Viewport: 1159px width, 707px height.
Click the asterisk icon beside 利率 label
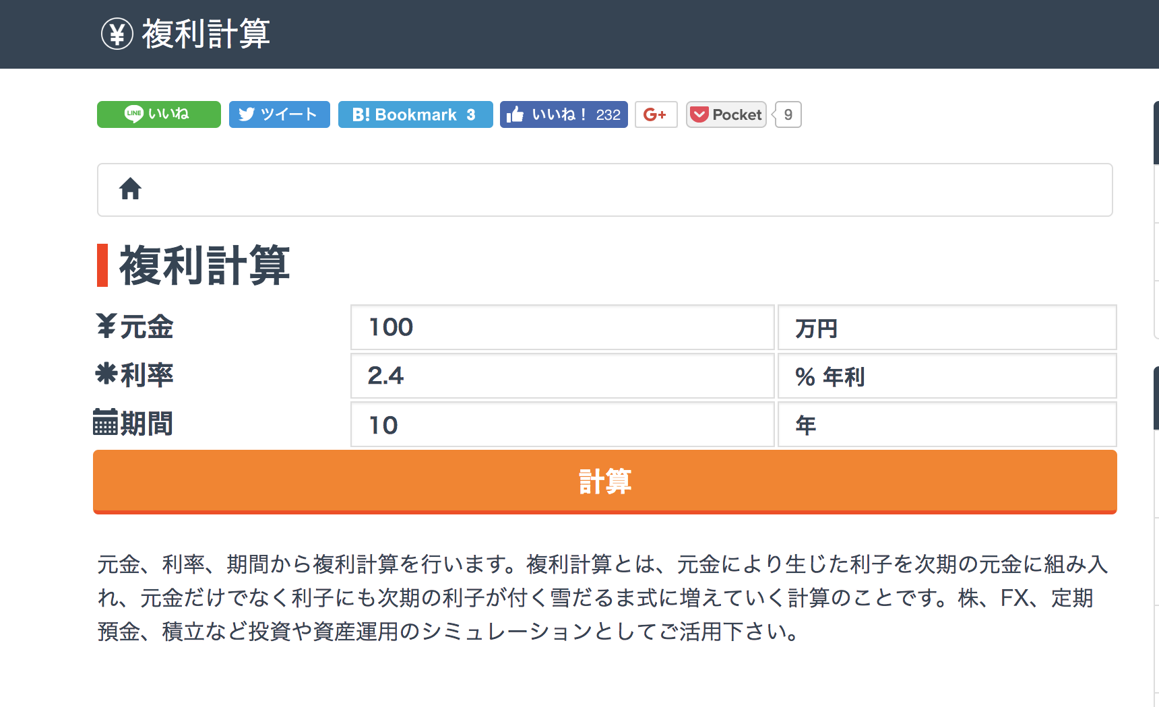106,374
